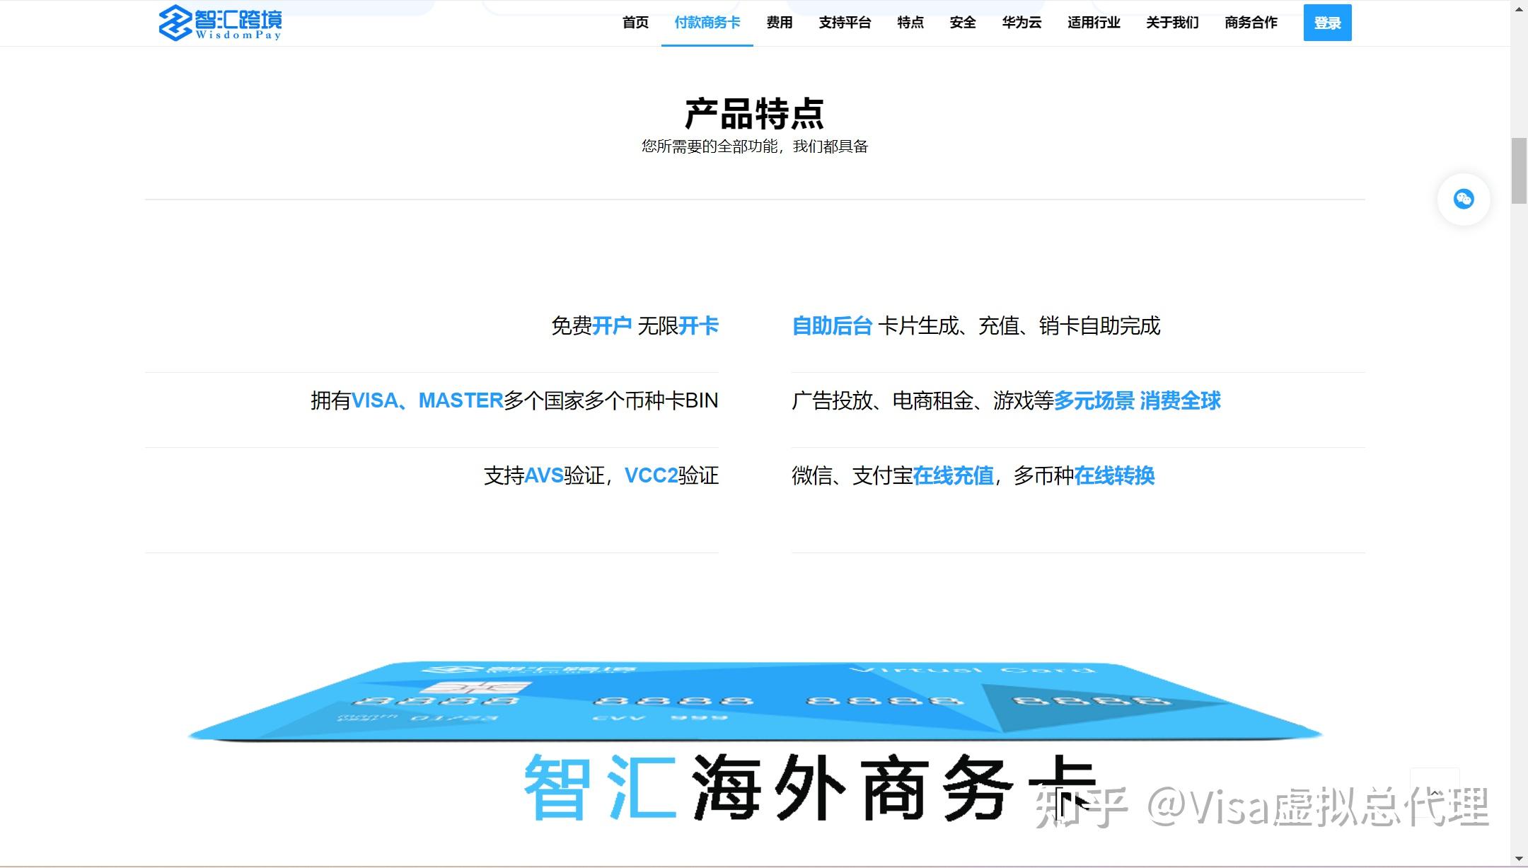Click the WisdomPay logo

coord(220,23)
